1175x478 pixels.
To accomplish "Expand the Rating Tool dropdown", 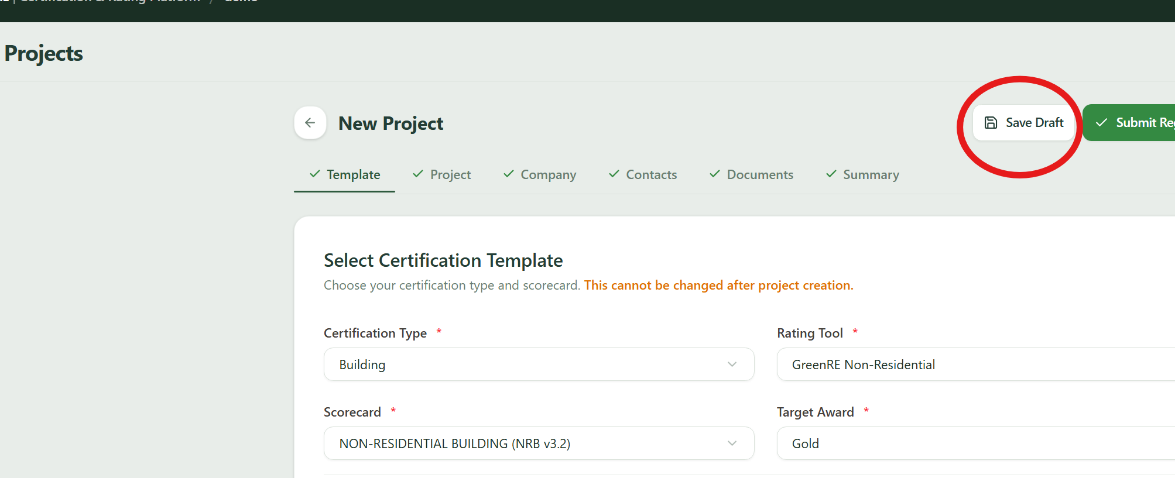I will click(x=975, y=364).
